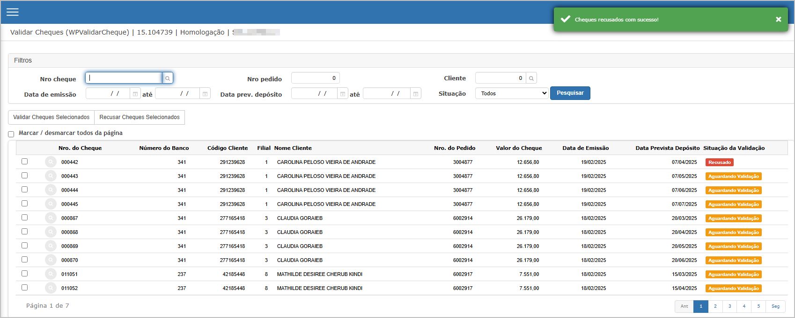This screenshot has width=795, height=318.
Task: Open calendar for Data prev. depósito start
Action: click(x=343, y=94)
